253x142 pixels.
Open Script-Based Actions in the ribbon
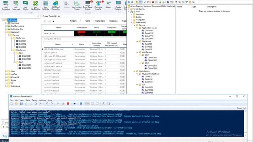click(x=88, y=5)
